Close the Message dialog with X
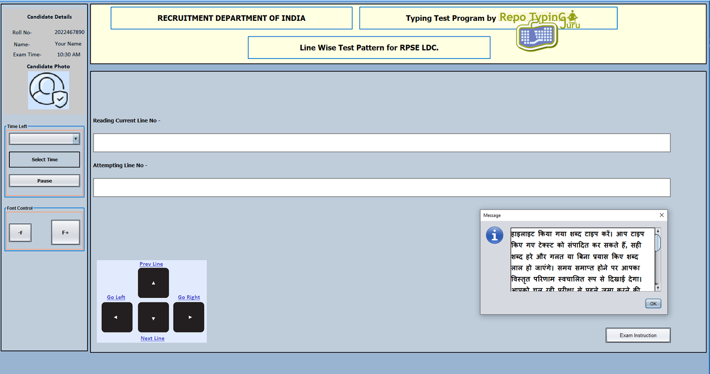The width and height of the screenshot is (710, 374). [x=662, y=215]
